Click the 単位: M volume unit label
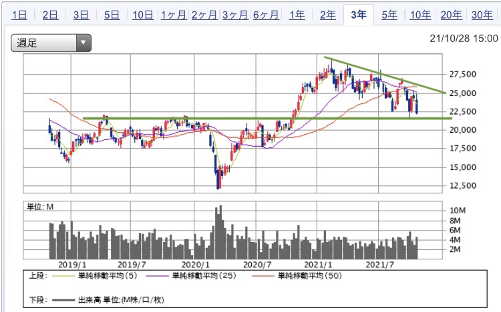 (40, 207)
